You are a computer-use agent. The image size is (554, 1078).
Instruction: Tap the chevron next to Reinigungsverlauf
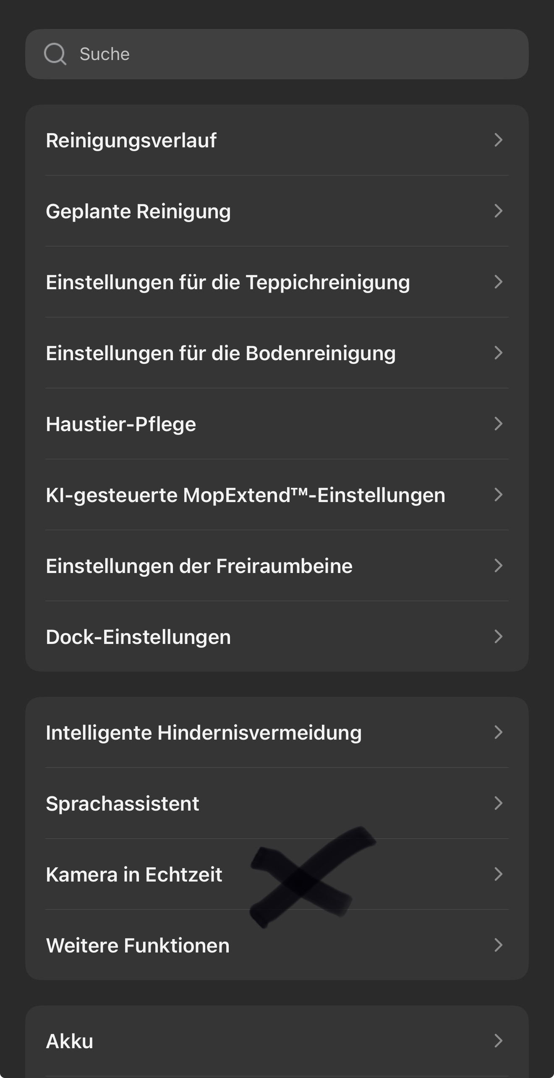pos(498,140)
